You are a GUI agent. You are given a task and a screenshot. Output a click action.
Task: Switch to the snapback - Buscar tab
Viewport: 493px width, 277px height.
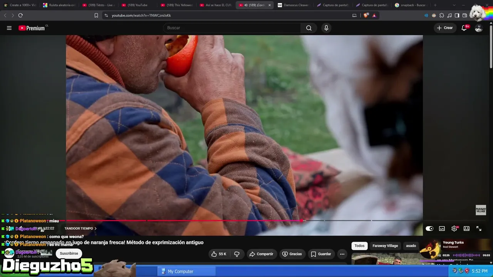point(411,5)
